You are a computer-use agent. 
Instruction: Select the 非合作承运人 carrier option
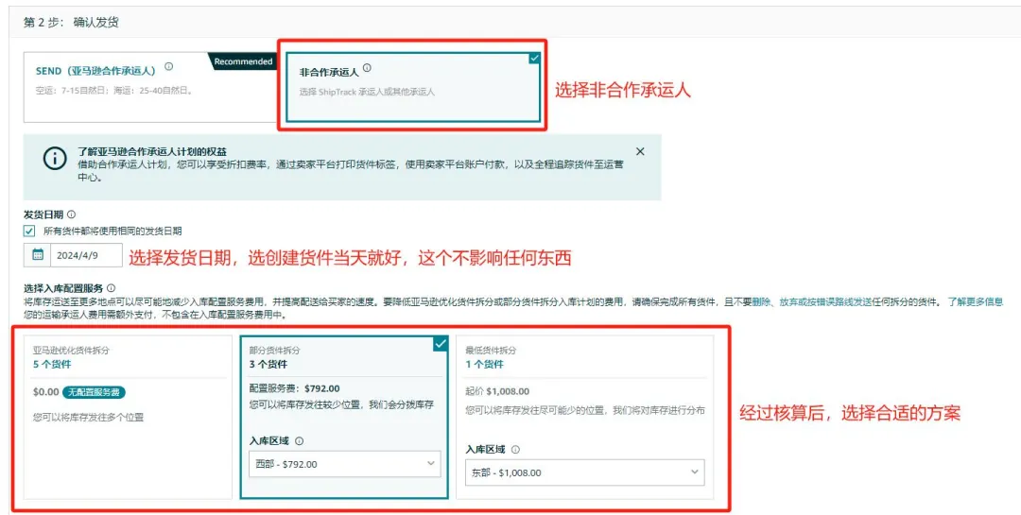click(412, 87)
